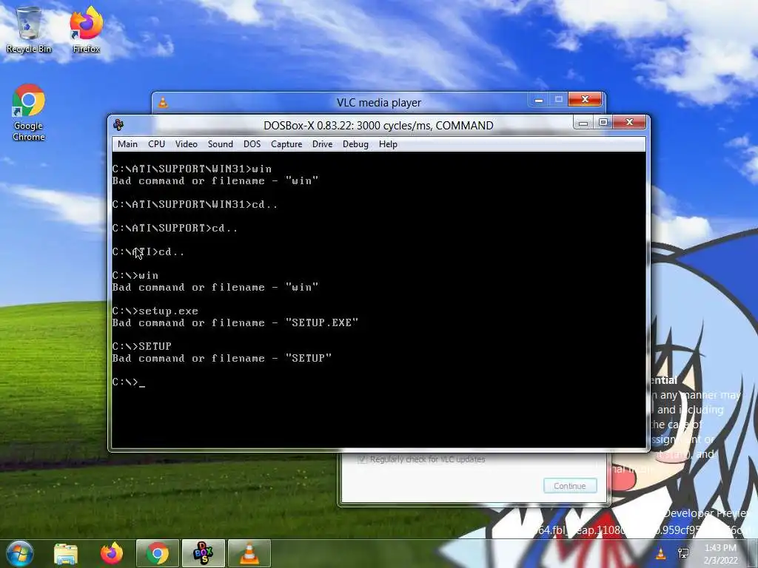Open the Video menu
This screenshot has height=568, width=758.
(x=186, y=144)
